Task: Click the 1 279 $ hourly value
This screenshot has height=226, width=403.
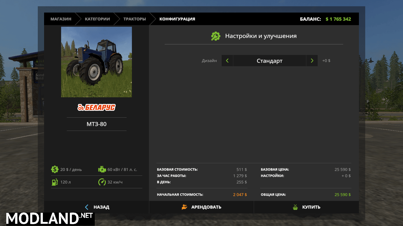Action: [240, 176]
